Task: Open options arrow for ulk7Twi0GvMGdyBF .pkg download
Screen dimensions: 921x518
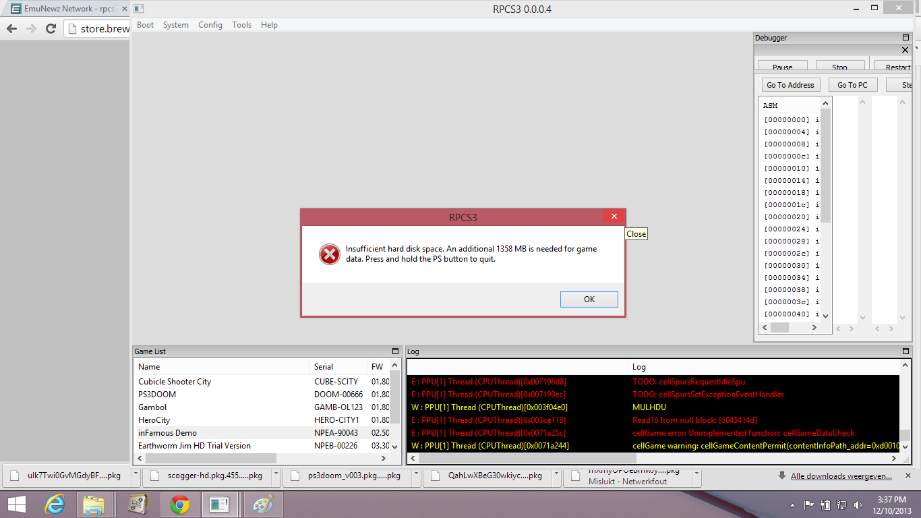Action: (x=136, y=476)
